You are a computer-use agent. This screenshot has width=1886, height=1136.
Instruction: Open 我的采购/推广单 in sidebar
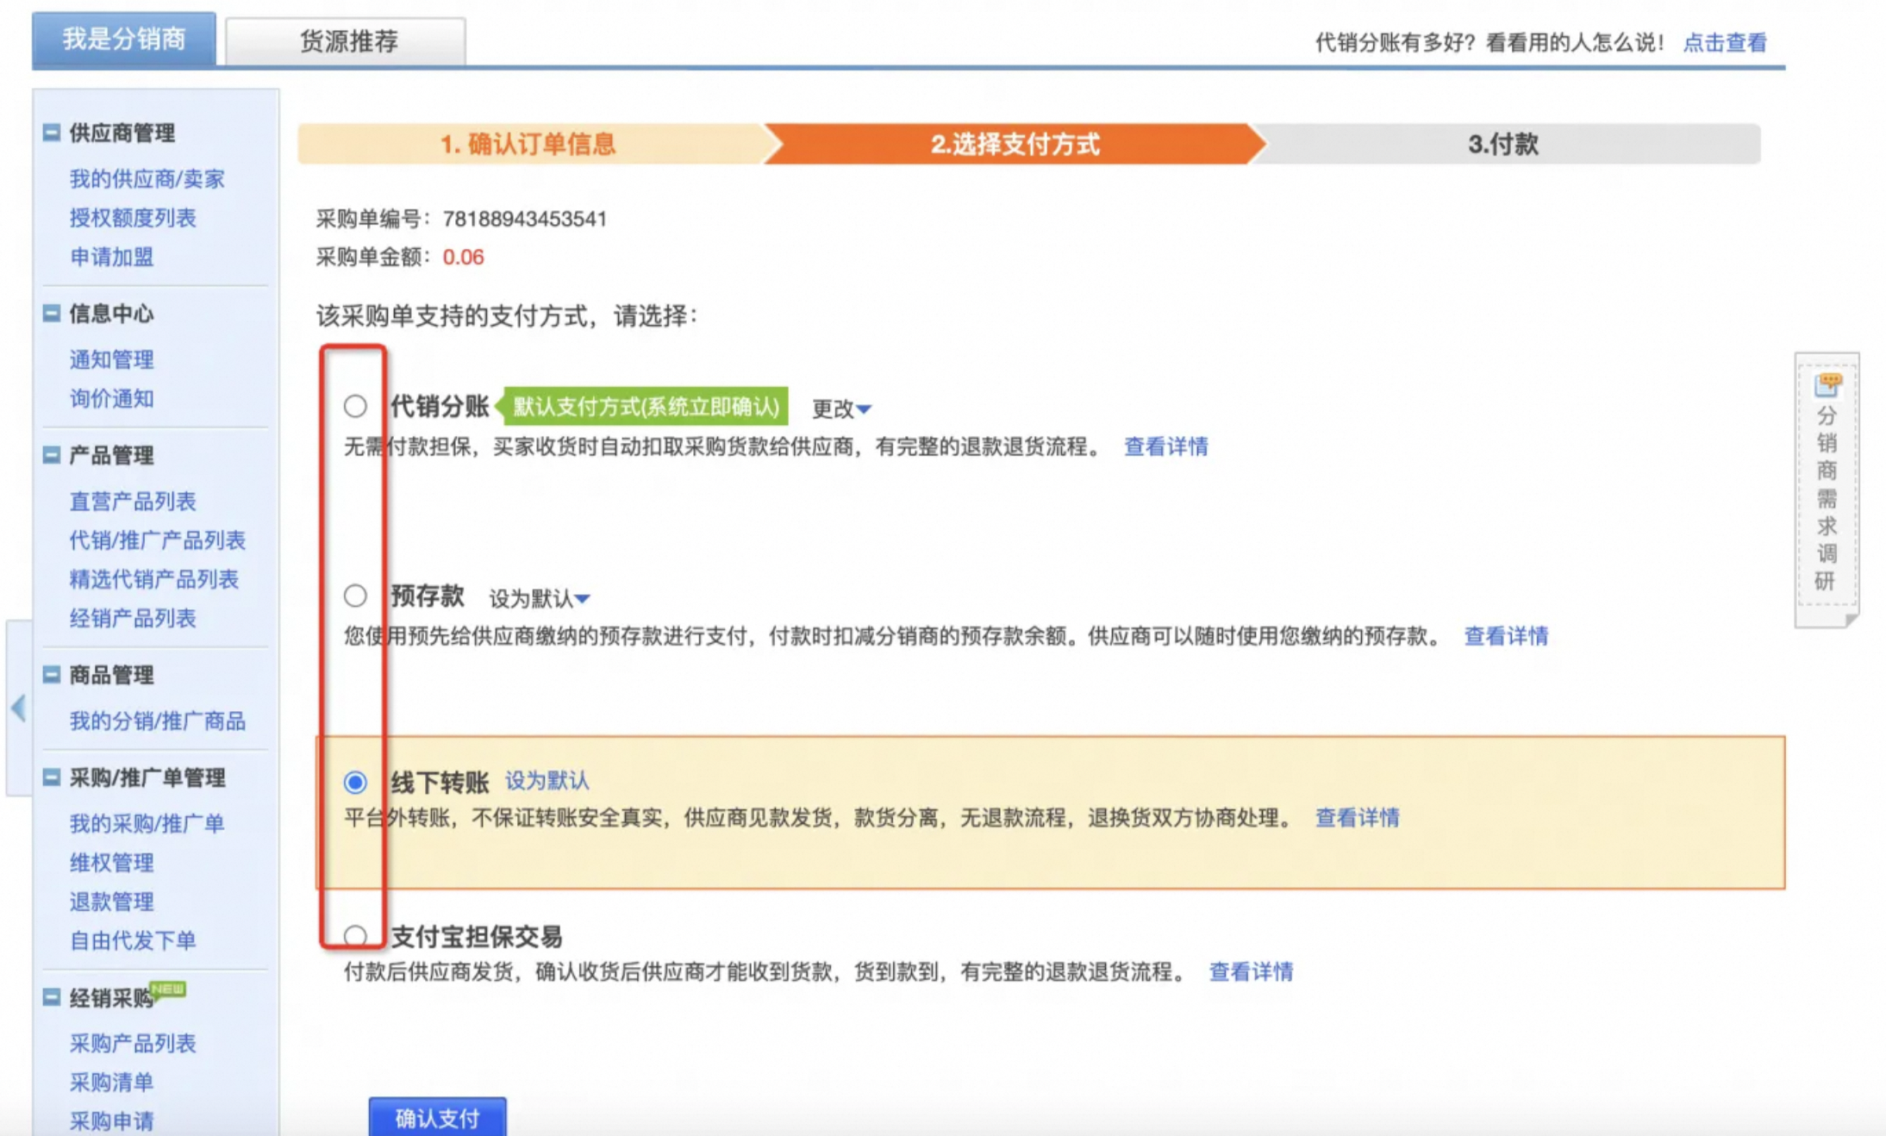pos(147,823)
